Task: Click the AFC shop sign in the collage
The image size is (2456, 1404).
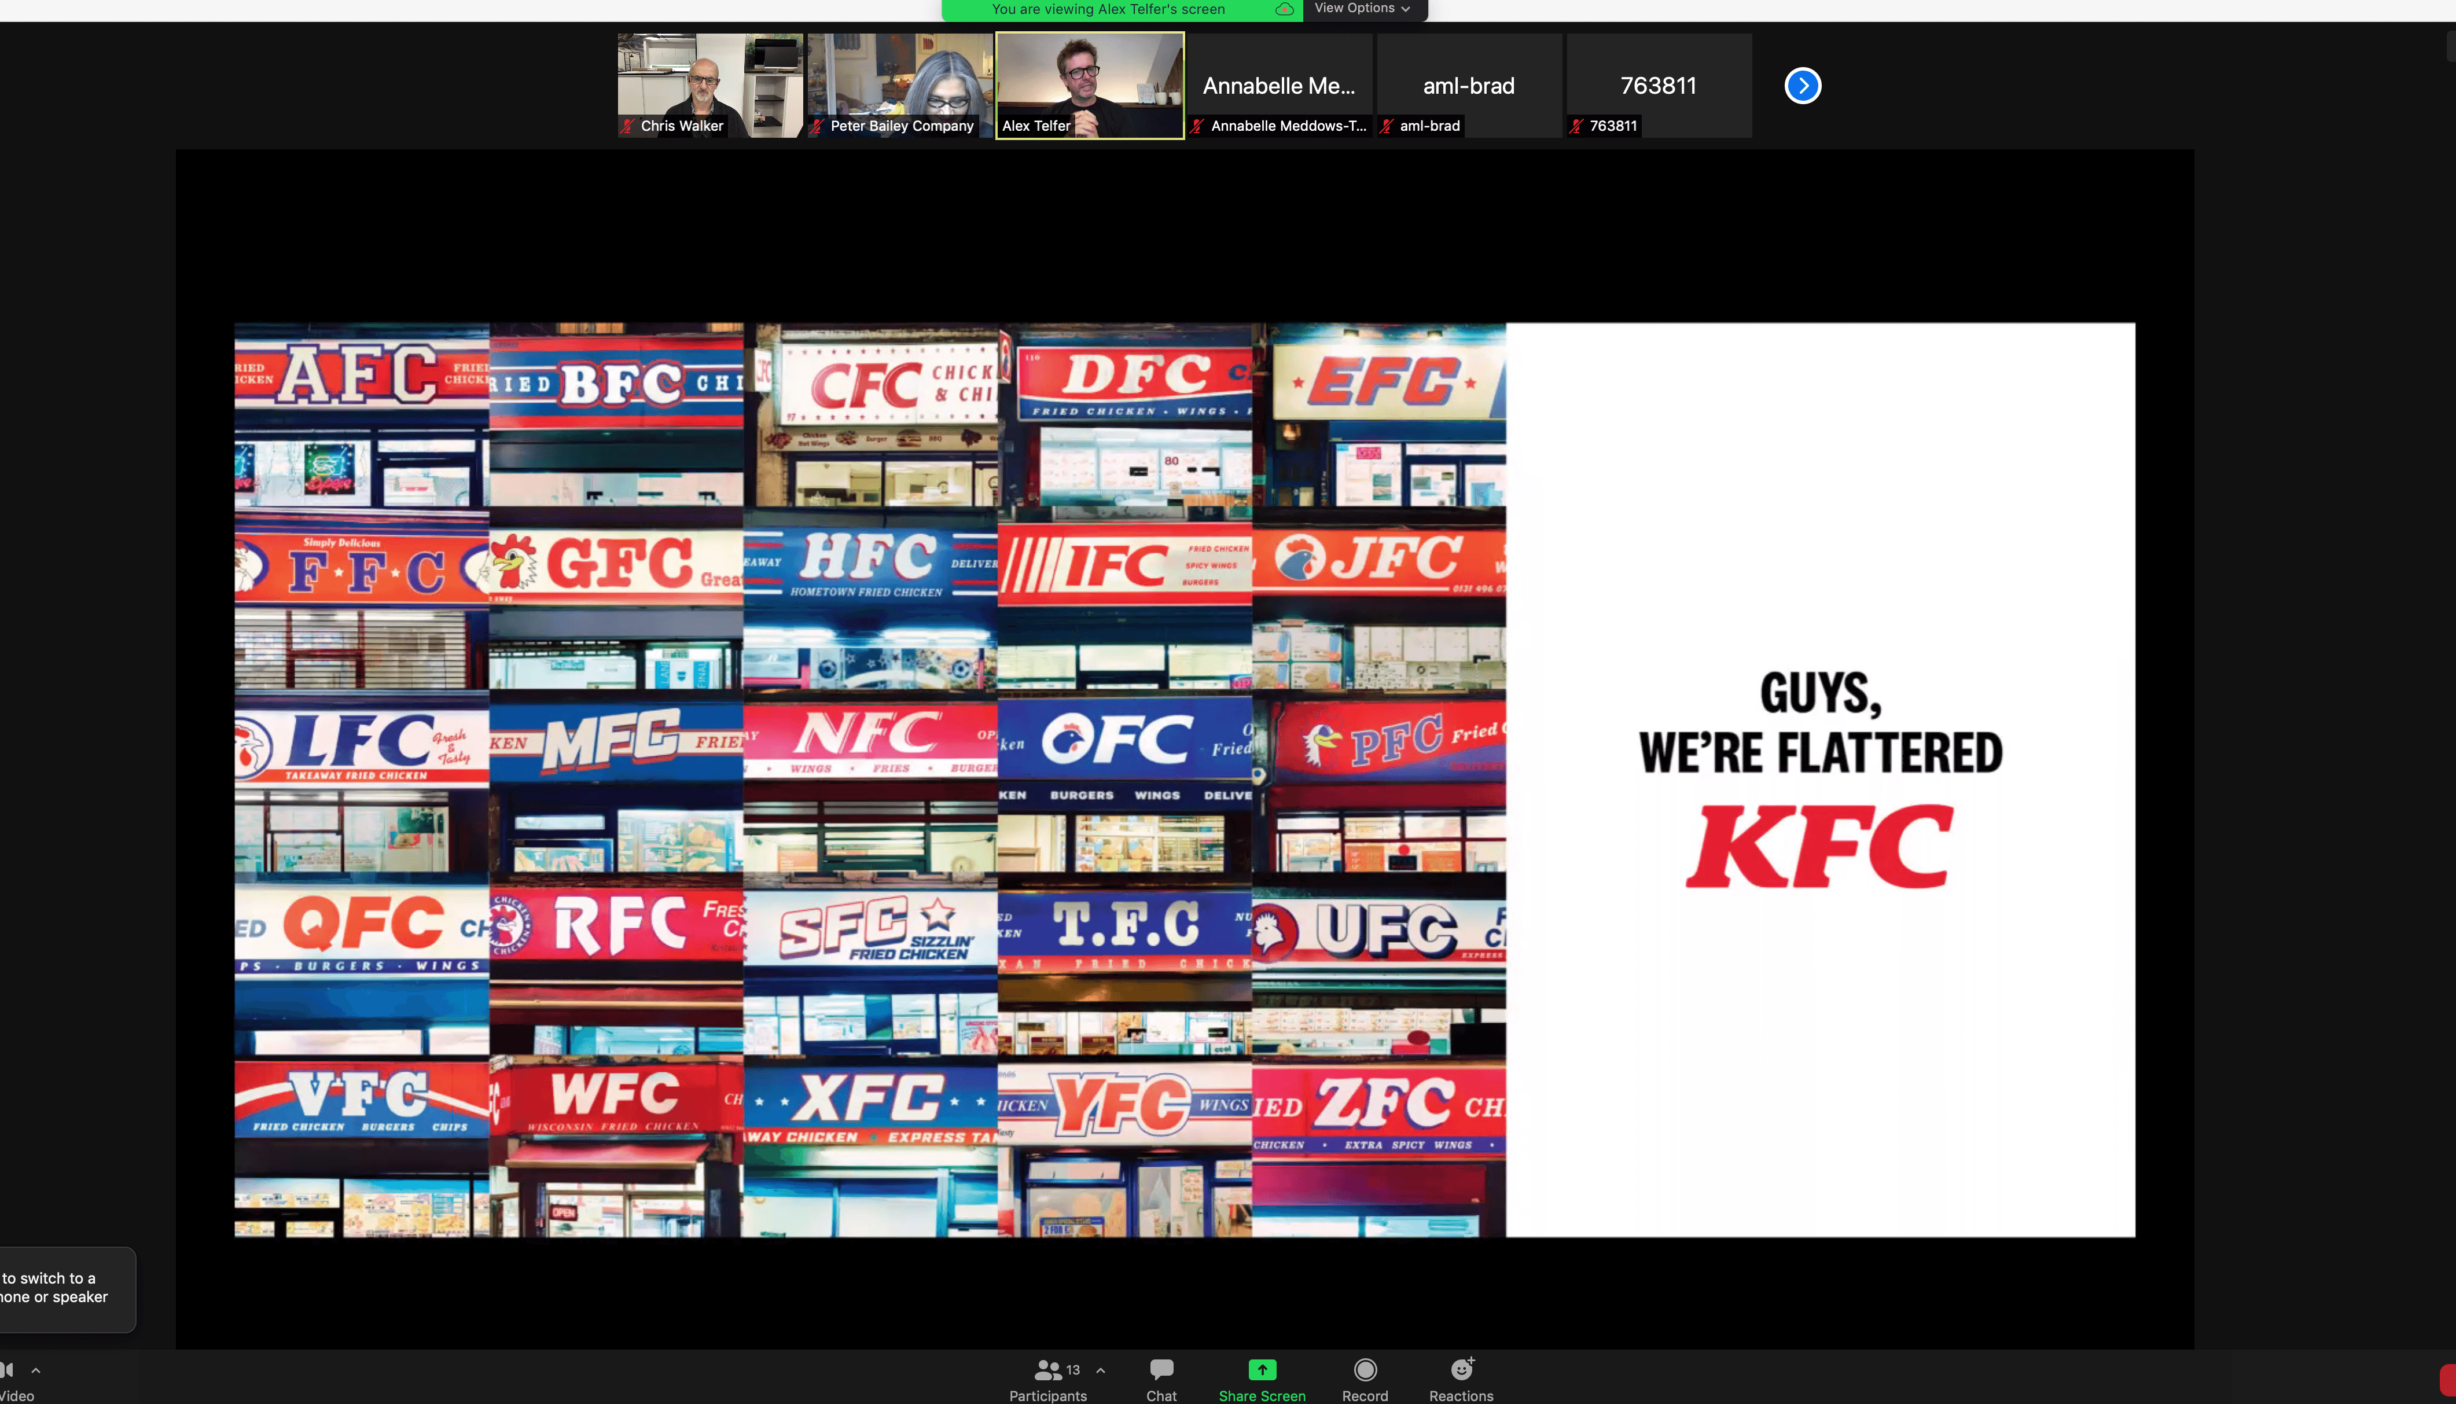Action: 362,376
